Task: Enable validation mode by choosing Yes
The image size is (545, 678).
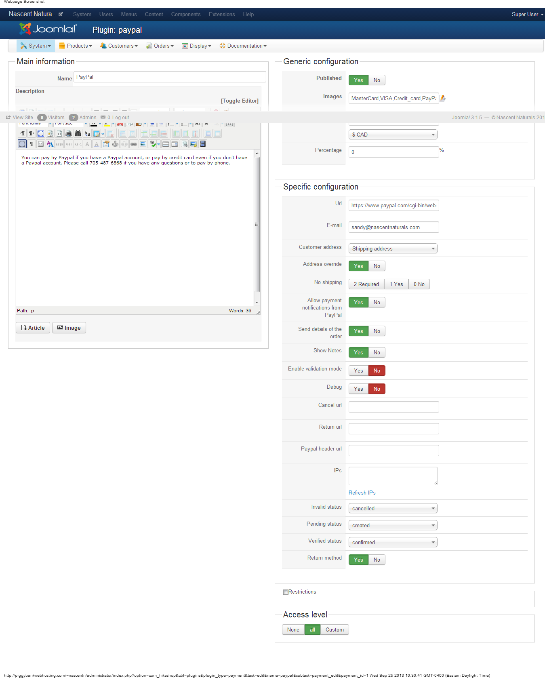Action: tap(359, 371)
